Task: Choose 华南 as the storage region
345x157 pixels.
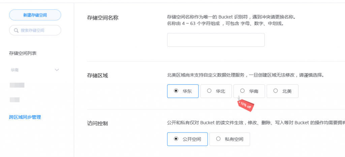Action: tap(249, 91)
